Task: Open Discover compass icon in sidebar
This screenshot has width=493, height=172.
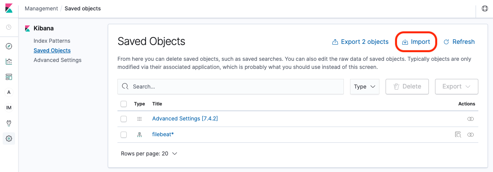Action: (x=9, y=46)
